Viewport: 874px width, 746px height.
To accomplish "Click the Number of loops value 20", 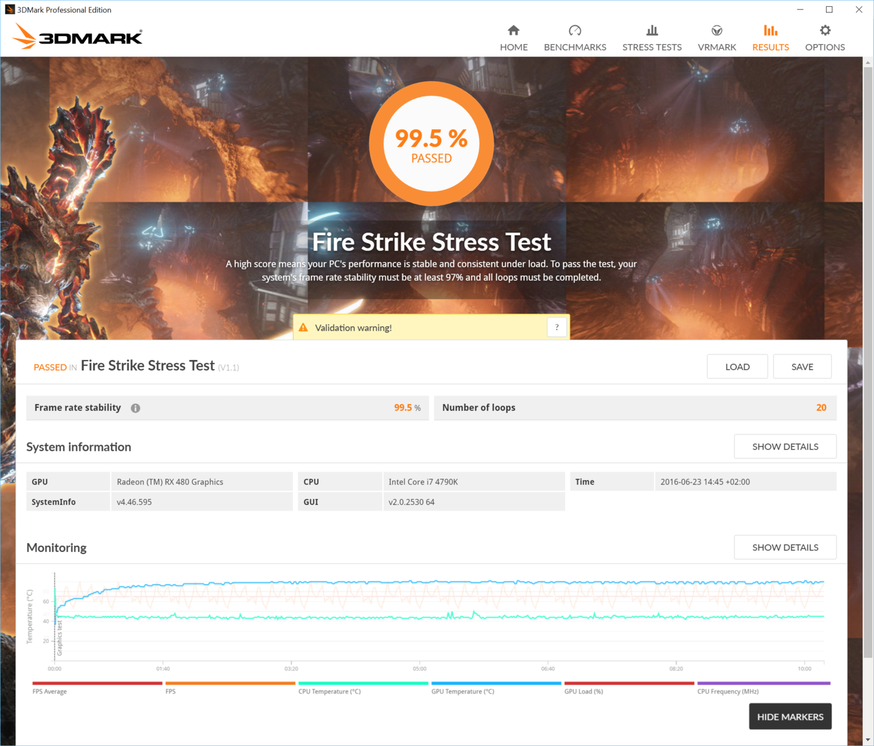I will 821,408.
